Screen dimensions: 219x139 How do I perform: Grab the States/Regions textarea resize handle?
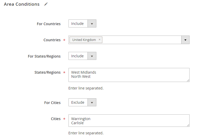click(x=188, y=80)
